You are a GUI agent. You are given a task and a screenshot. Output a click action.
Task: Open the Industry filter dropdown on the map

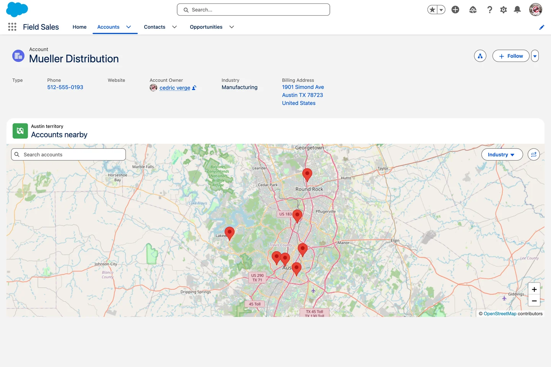point(502,154)
